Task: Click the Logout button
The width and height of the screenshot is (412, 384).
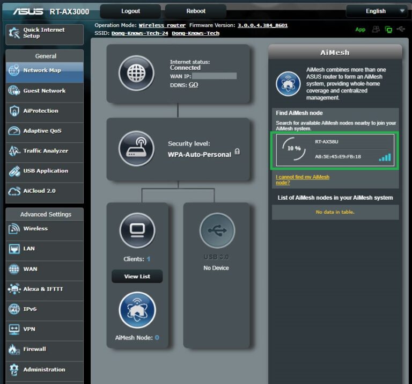Action: [x=130, y=11]
